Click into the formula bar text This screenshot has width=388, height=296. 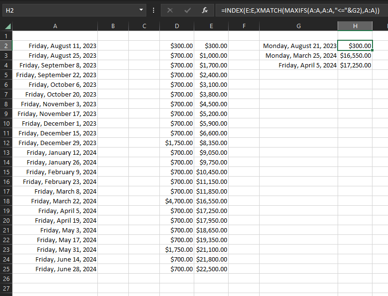[x=300, y=10]
